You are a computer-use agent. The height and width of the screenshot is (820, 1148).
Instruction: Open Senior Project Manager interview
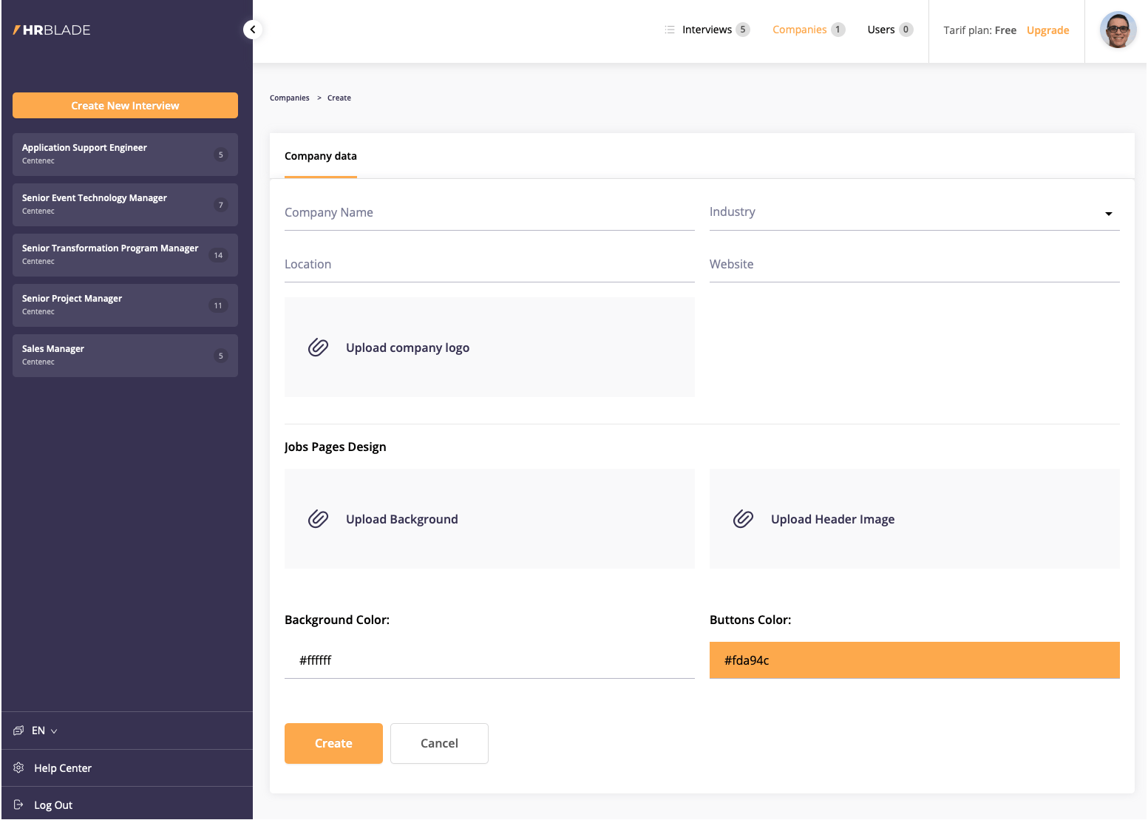pyautogui.click(x=125, y=305)
